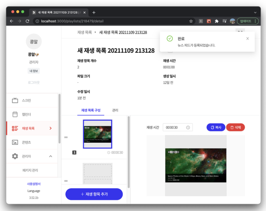Open the 사용설명서 link

(34, 184)
